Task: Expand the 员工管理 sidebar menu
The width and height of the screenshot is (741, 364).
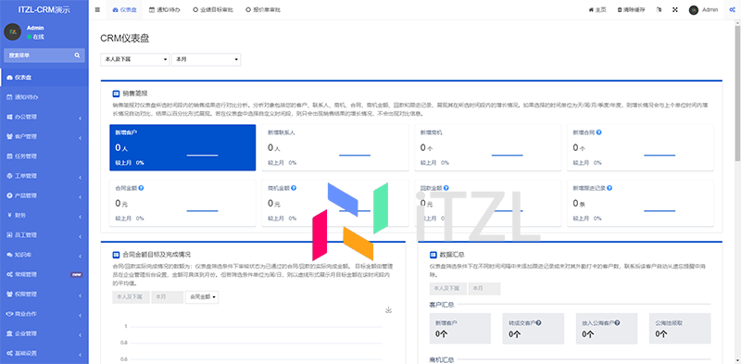Action: pos(44,235)
